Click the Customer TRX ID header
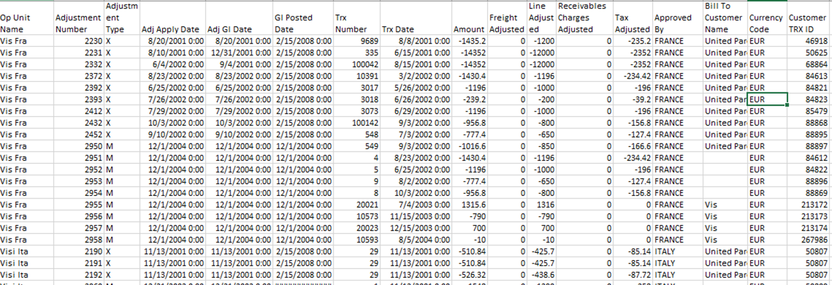This screenshot has width=832, height=285. 807,23
